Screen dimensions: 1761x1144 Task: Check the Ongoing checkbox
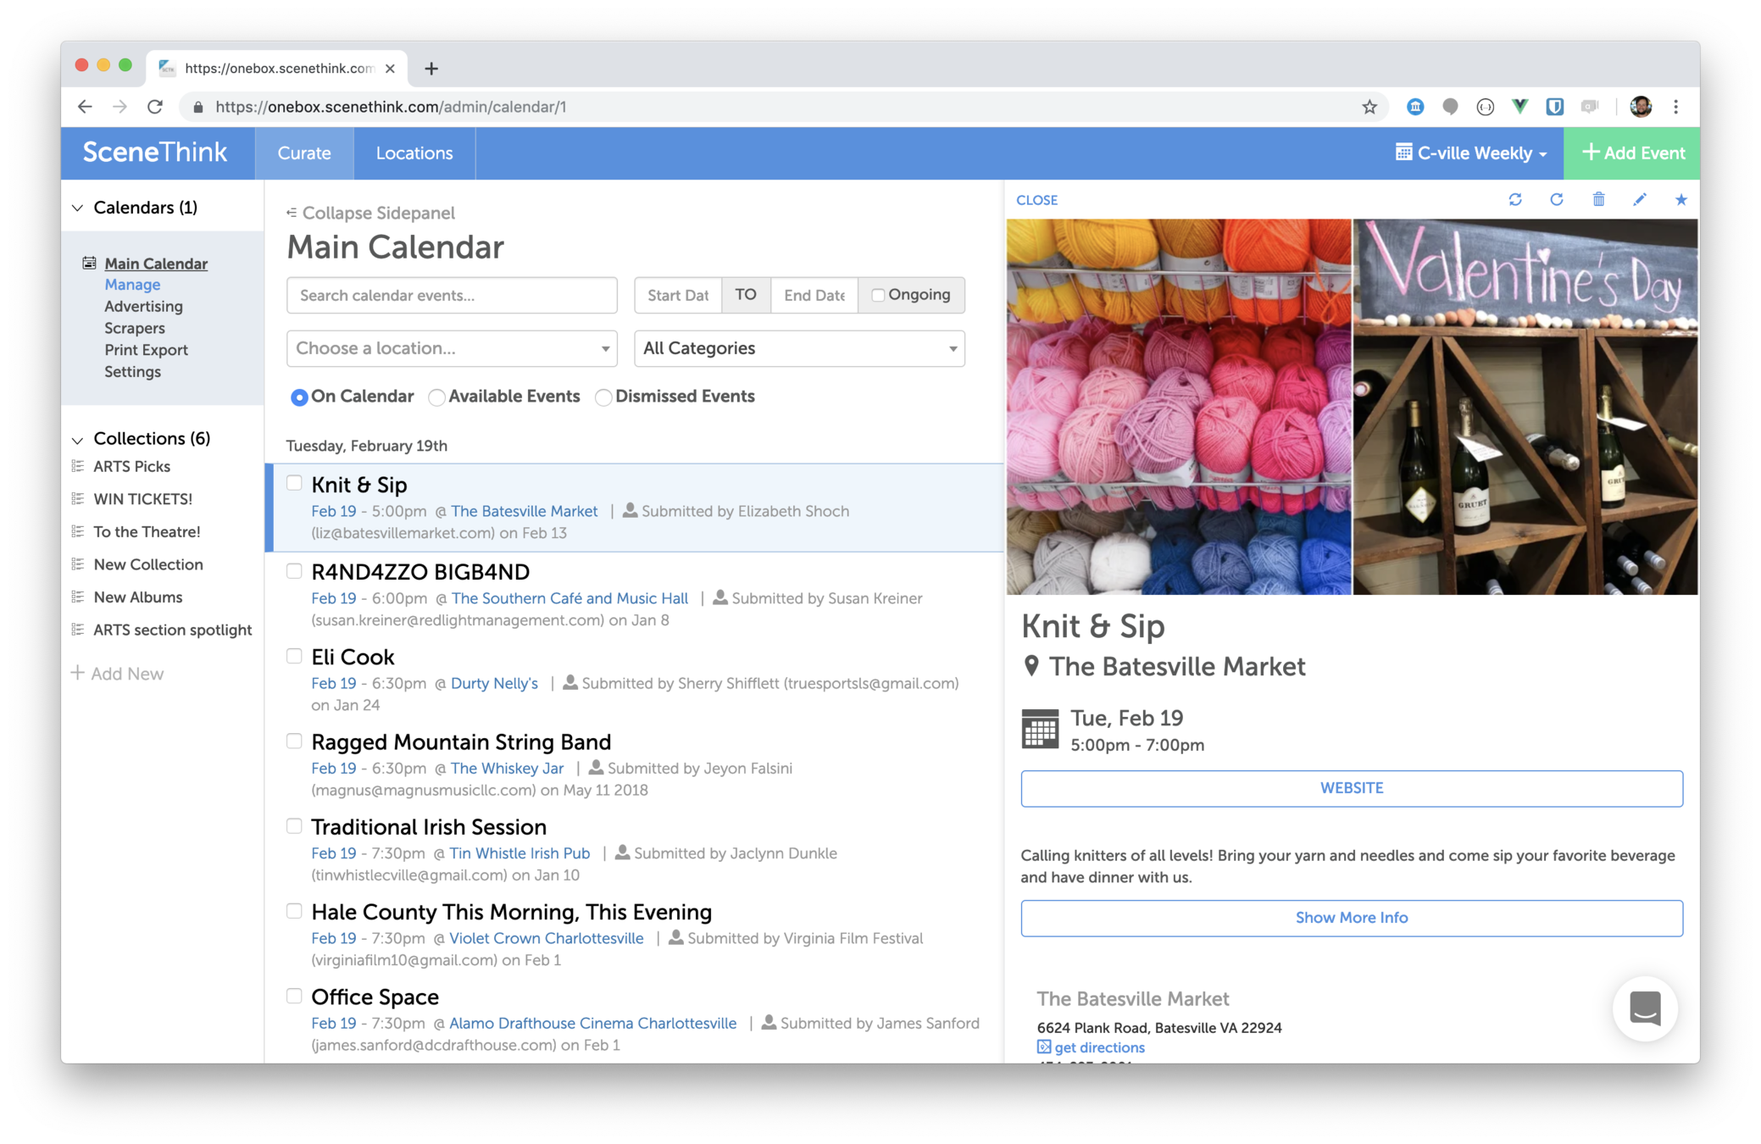click(878, 295)
